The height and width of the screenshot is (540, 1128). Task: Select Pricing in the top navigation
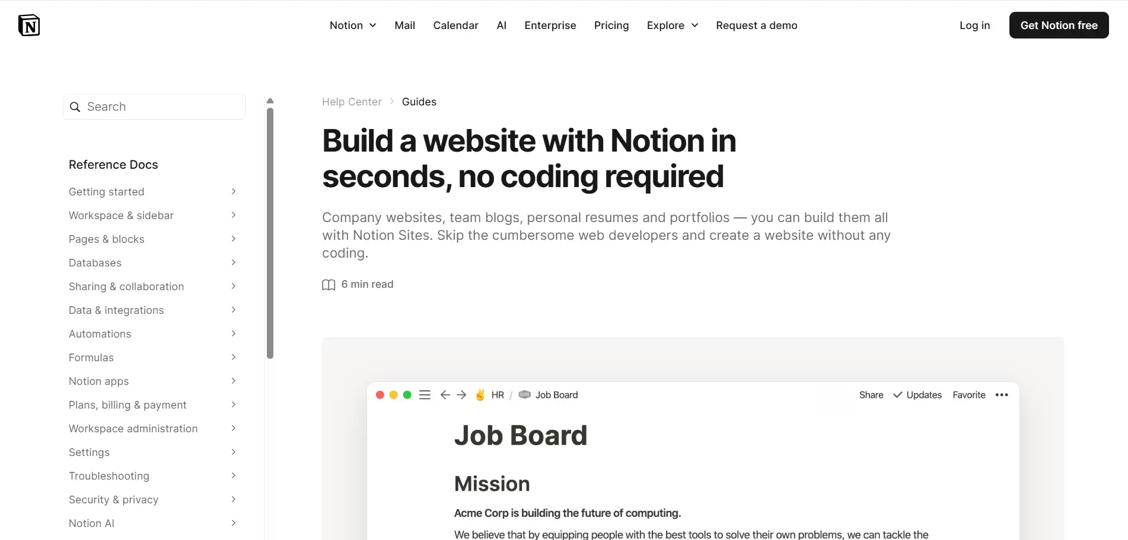click(611, 25)
